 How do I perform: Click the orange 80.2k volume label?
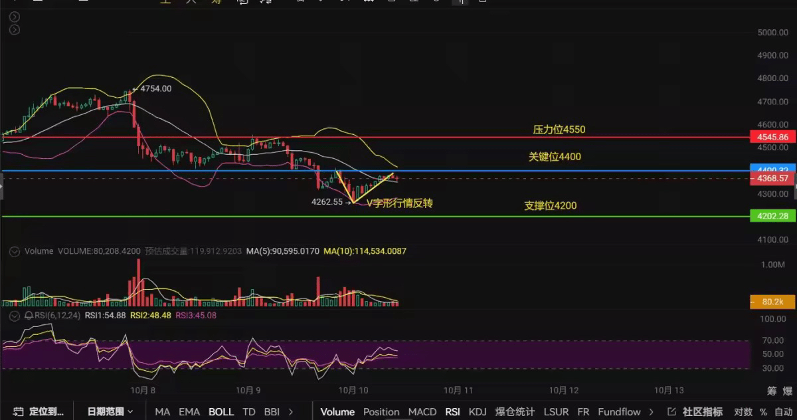pyautogui.click(x=772, y=302)
